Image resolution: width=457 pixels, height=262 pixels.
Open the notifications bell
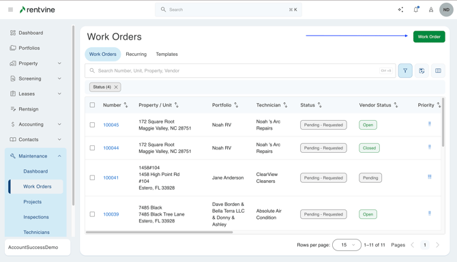coord(416,10)
